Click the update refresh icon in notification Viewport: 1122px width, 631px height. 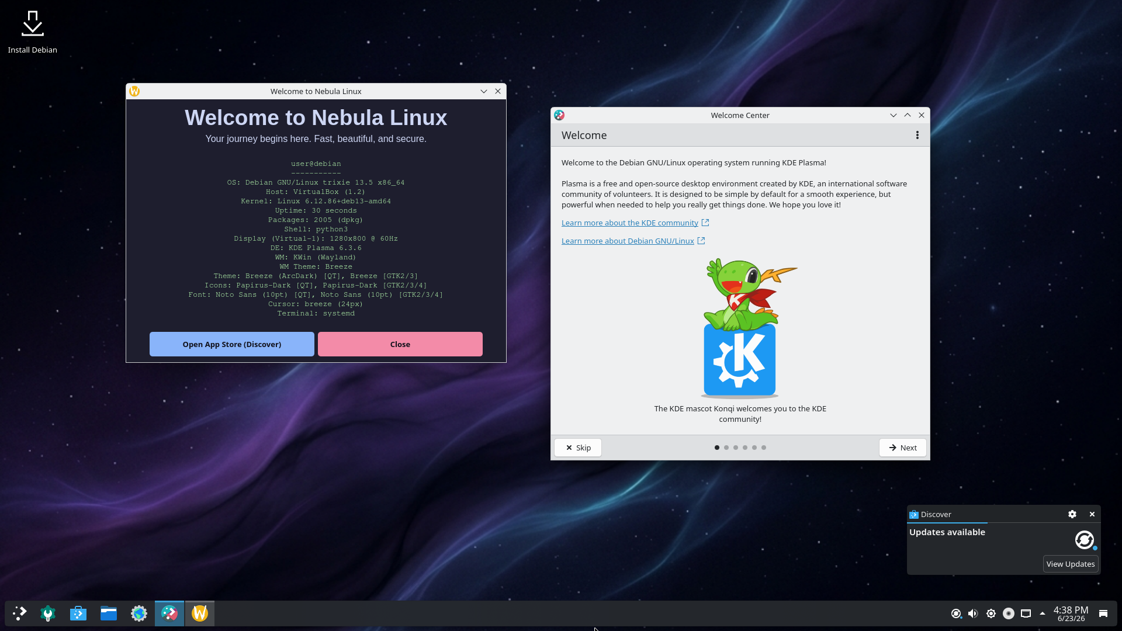(x=1085, y=540)
